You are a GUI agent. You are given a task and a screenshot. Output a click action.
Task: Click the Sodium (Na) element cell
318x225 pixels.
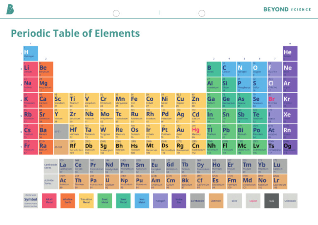click(x=31, y=85)
